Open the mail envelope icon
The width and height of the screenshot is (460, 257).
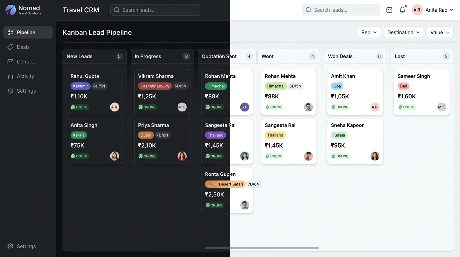[389, 10]
